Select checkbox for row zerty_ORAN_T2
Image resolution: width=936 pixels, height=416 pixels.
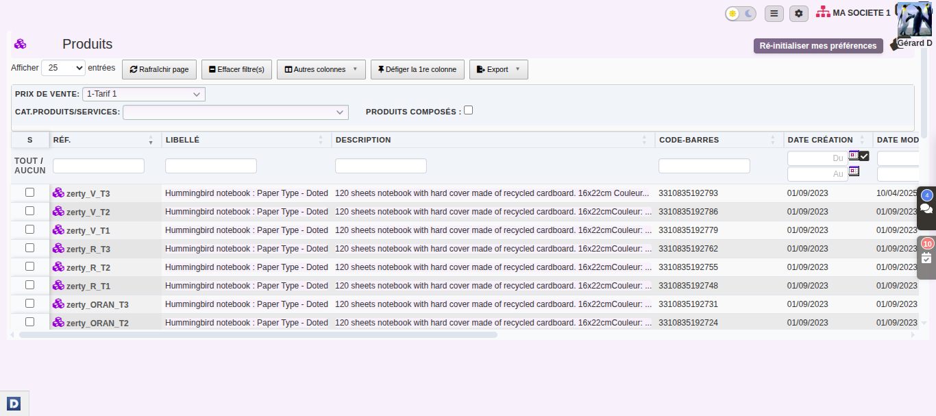click(x=30, y=322)
